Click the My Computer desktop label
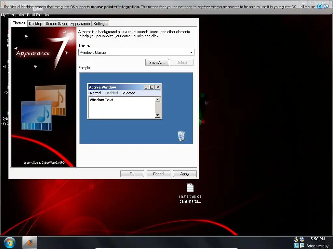Image resolution: width=333 pixels, height=249 pixels. click(13, 15)
